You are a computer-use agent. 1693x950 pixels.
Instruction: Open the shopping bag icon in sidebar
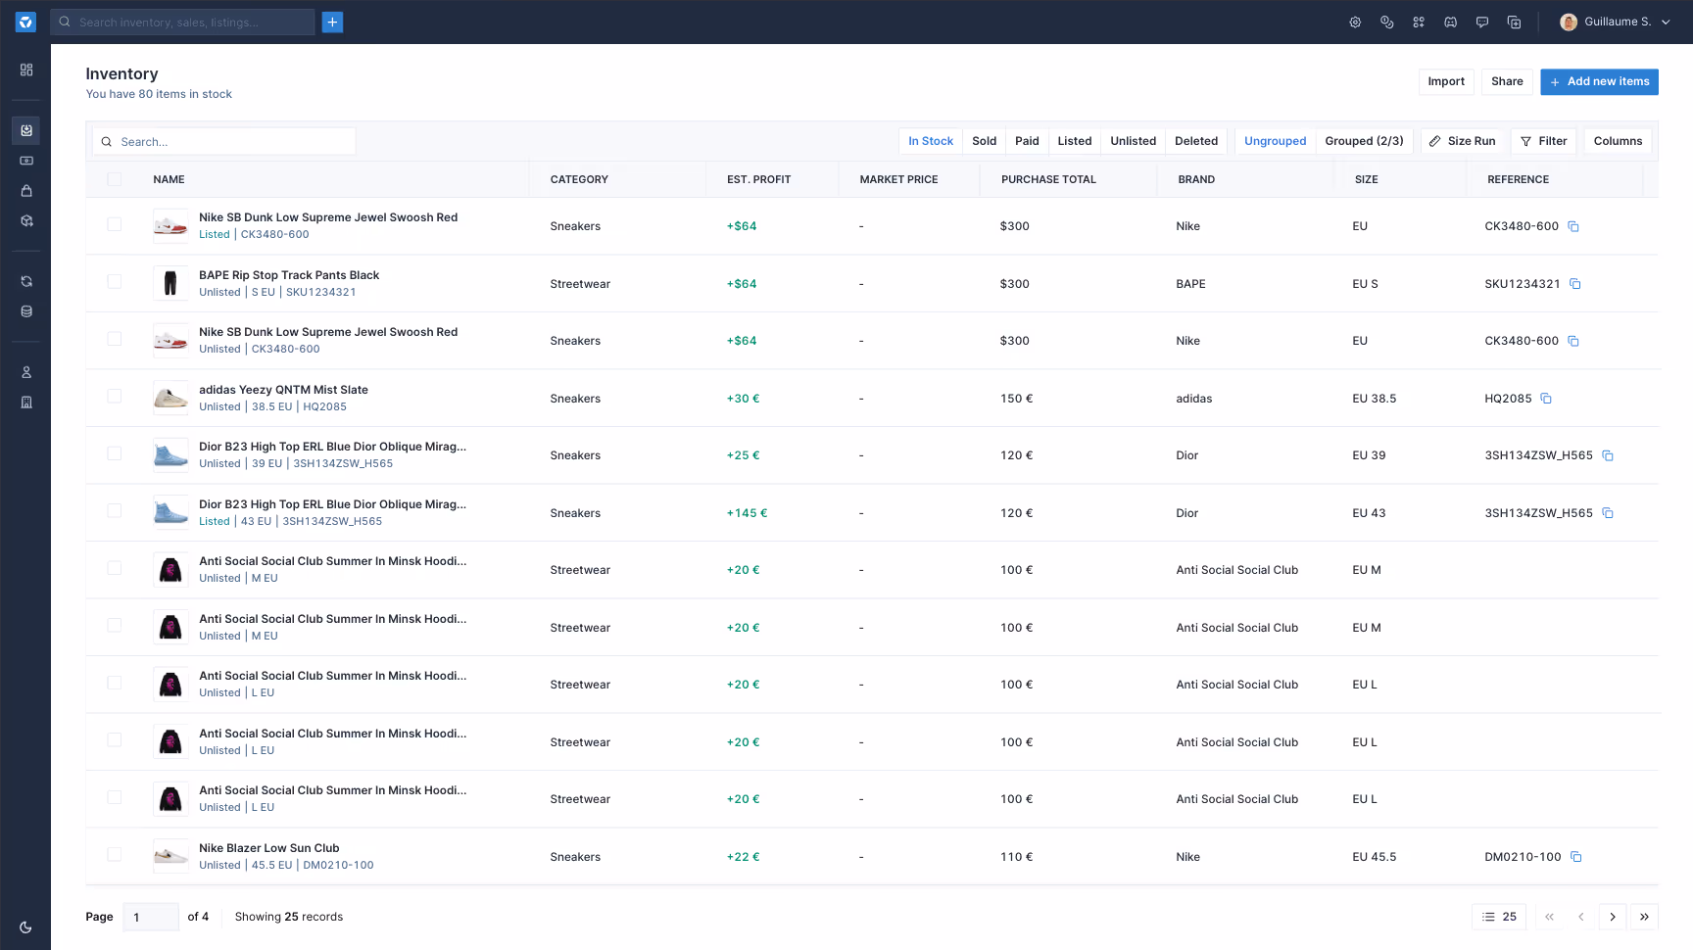click(x=26, y=191)
